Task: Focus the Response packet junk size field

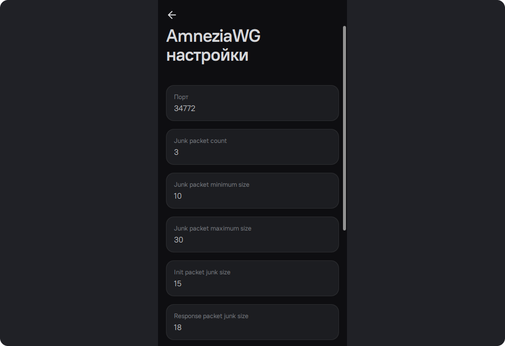Action: point(252,322)
